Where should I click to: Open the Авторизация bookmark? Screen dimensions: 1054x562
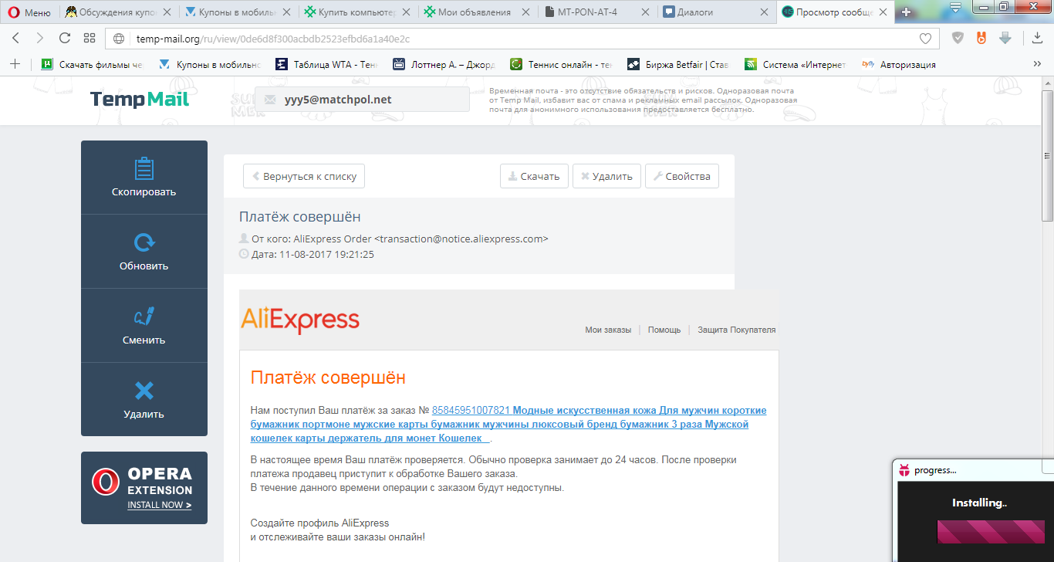(x=900, y=65)
